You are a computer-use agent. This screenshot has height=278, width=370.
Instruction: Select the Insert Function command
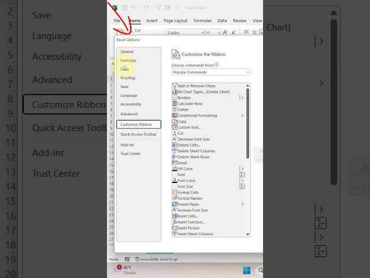click(191, 222)
